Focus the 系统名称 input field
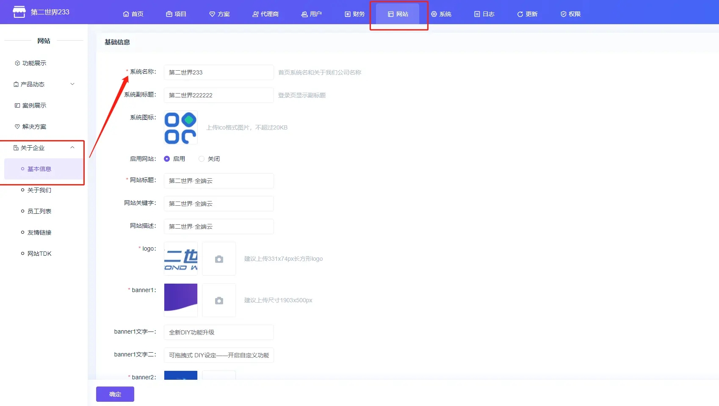 point(218,72)
